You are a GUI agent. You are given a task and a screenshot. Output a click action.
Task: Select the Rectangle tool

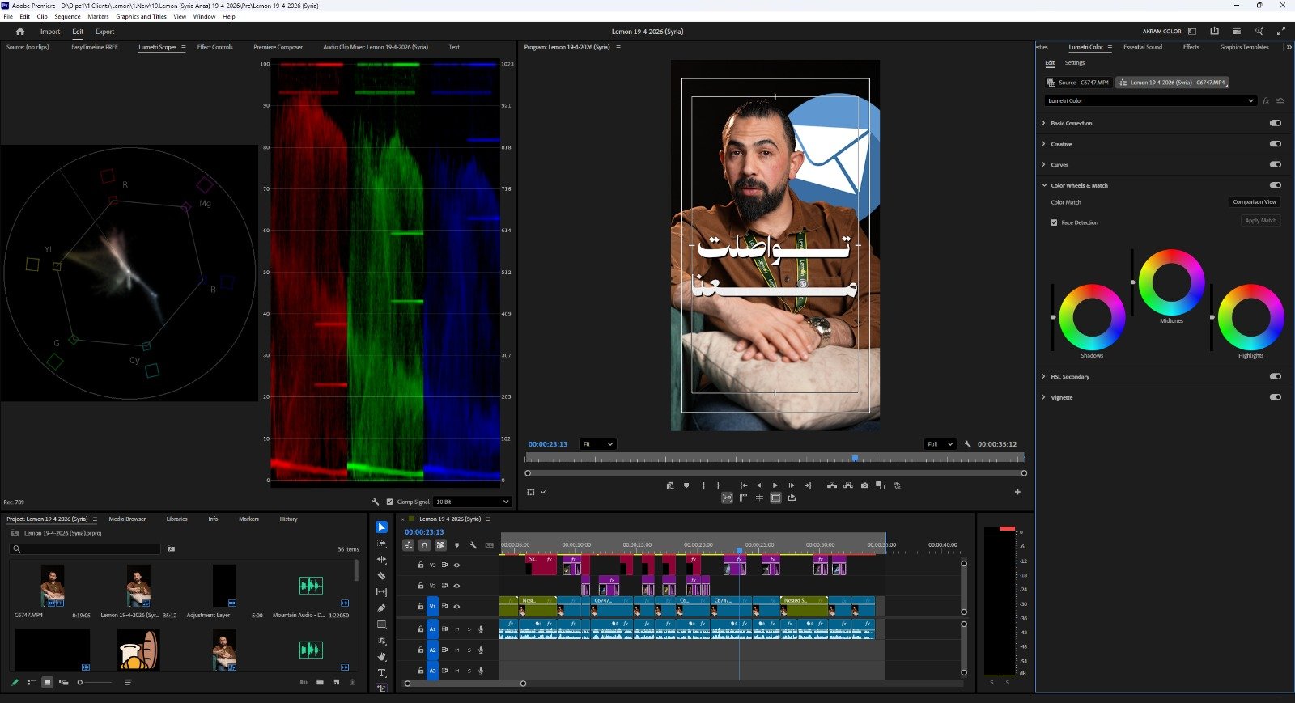381,625
